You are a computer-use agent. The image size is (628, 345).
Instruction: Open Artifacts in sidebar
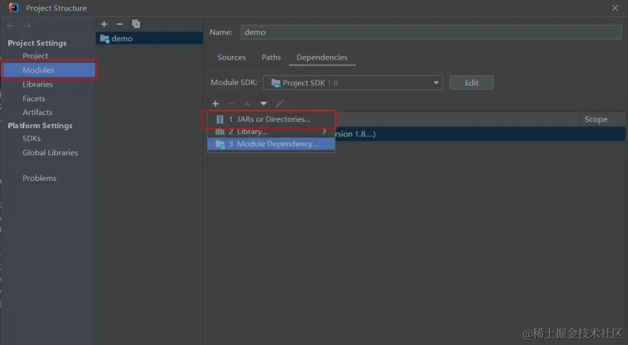[x=37, y=112]
